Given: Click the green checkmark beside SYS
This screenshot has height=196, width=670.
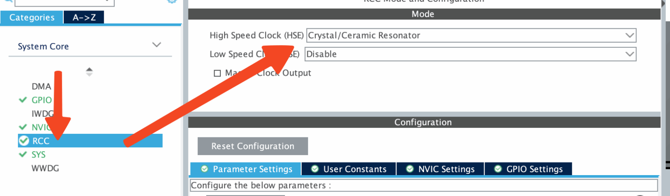Looking at the screenshot, I should pos(23,155).
